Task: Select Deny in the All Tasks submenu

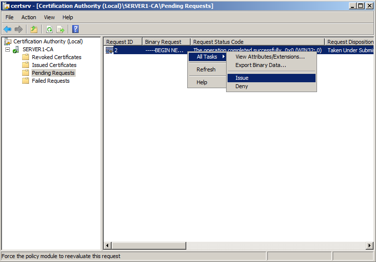Action: (x=242, y=86)
